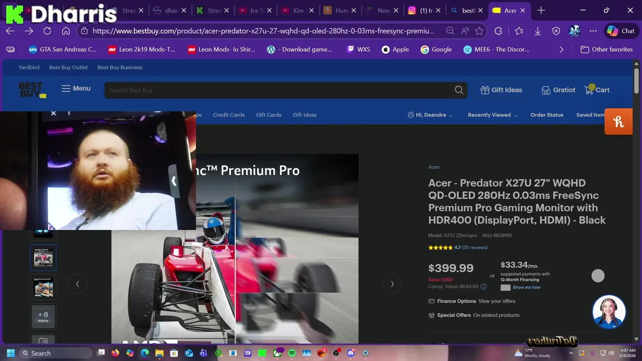Open the Best Buy Outlet link
The image size is (642, 361).
[68, 67]
